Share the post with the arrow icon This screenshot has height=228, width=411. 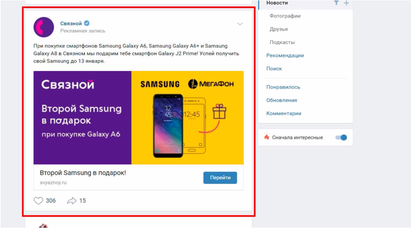[x=72, y=201]
